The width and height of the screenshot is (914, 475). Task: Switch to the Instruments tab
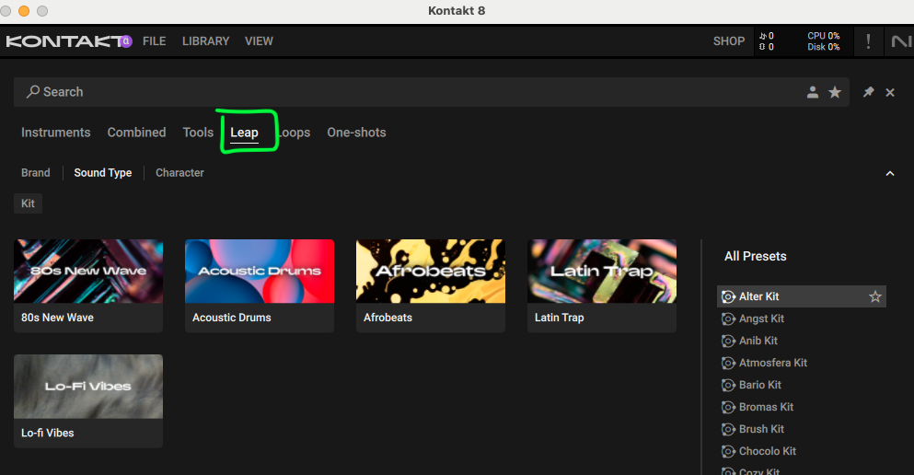click(x=56, y=133)
